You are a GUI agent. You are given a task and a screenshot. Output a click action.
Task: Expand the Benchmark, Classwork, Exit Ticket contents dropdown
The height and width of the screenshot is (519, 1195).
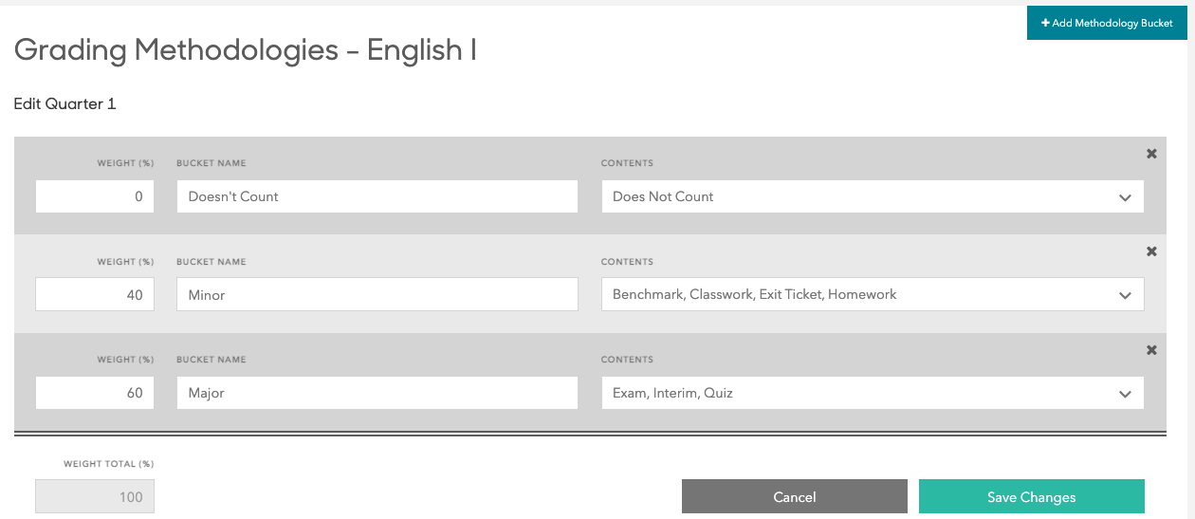(x=872, y=294)
